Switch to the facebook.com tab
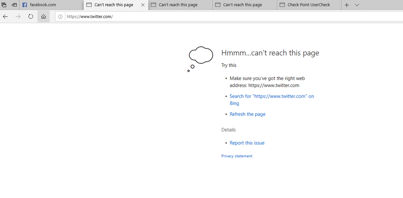 click(x=51, y=5)
